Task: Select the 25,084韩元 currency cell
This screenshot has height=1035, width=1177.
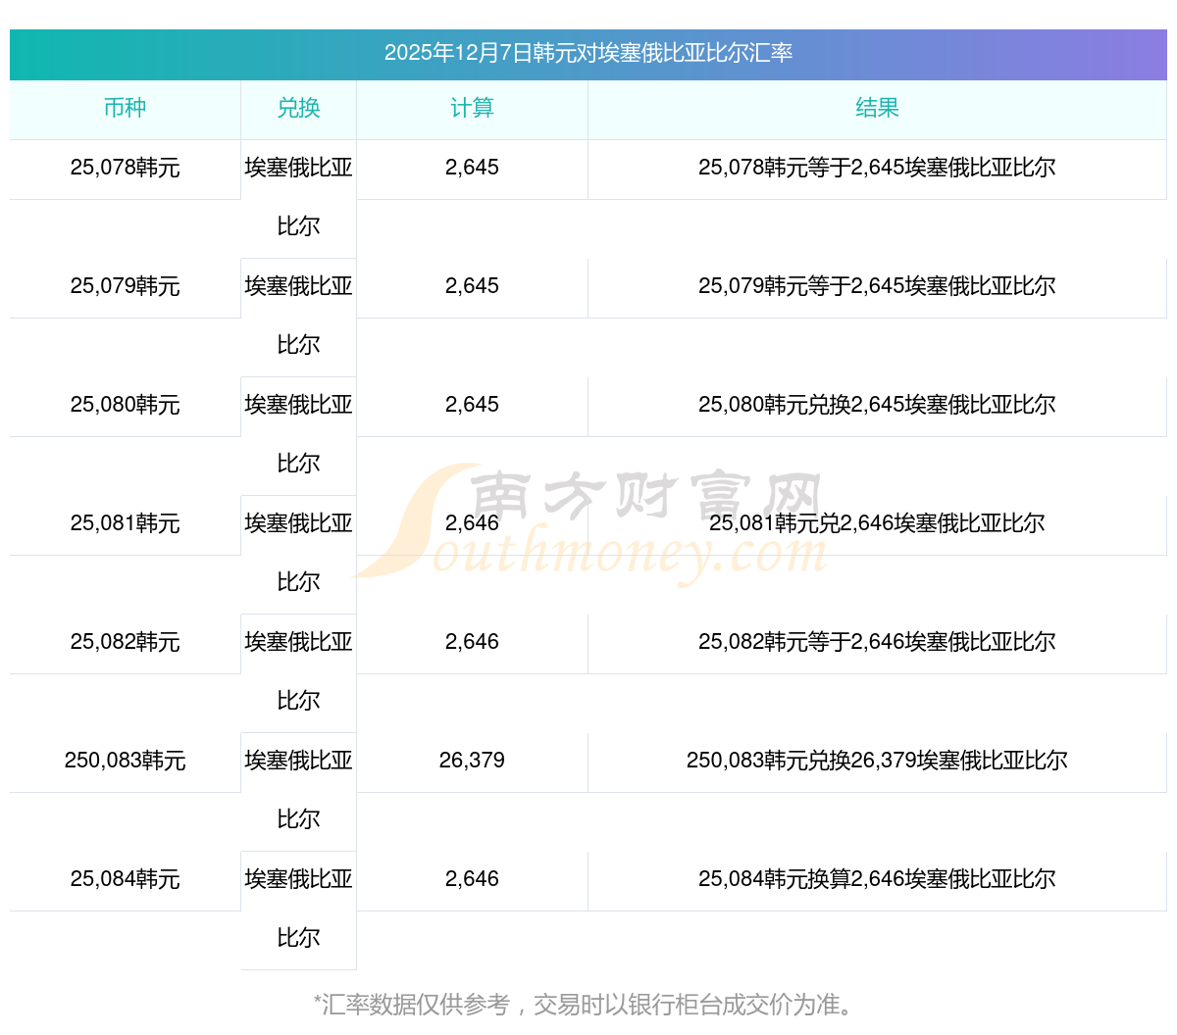Action: [125, 879]
